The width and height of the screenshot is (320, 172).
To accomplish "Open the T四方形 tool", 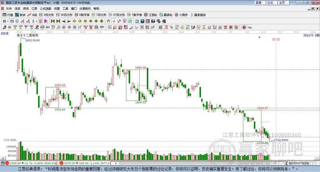I will pyautogui.click(x=99, y=15).
